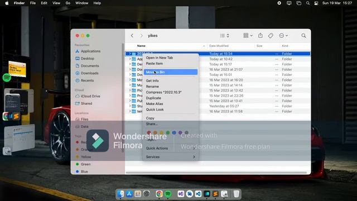Open Spotify from the Dock
Viewport: 357px width, 201px height.
click(x=168, y=194)
